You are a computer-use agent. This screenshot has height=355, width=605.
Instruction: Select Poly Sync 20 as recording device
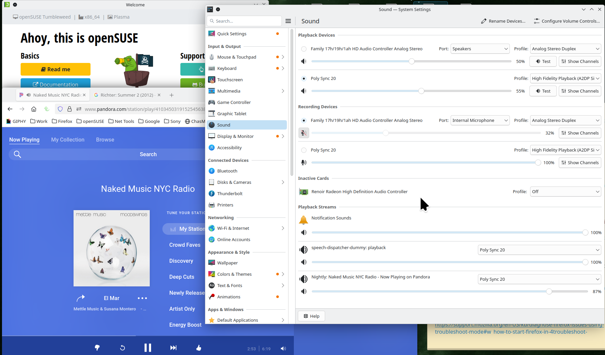click(x=304, y=150)
